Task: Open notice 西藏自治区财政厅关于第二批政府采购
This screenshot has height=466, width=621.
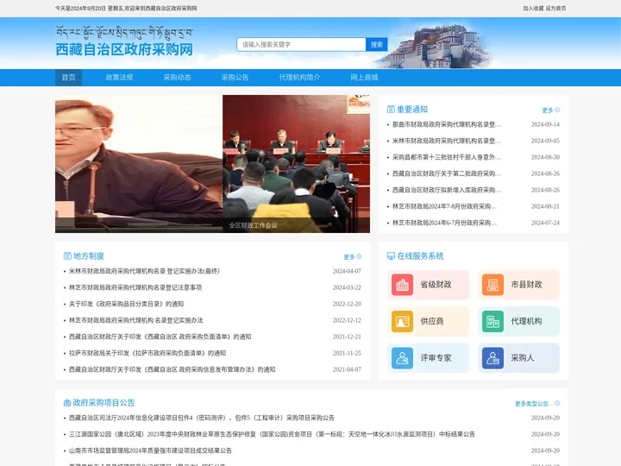Action: (x=447, y=173)
